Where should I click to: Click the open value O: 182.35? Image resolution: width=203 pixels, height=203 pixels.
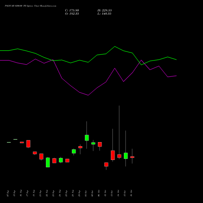click(x=72, y=14)
